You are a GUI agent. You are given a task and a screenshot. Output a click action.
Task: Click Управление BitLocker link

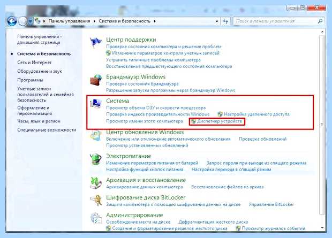[x=271, y=204]
